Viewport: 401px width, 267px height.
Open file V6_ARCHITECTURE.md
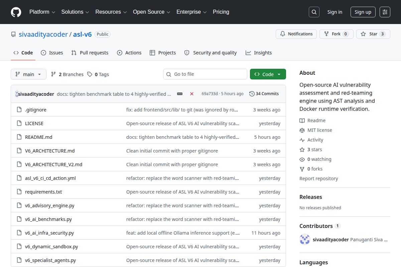click(x=50, y=151)
